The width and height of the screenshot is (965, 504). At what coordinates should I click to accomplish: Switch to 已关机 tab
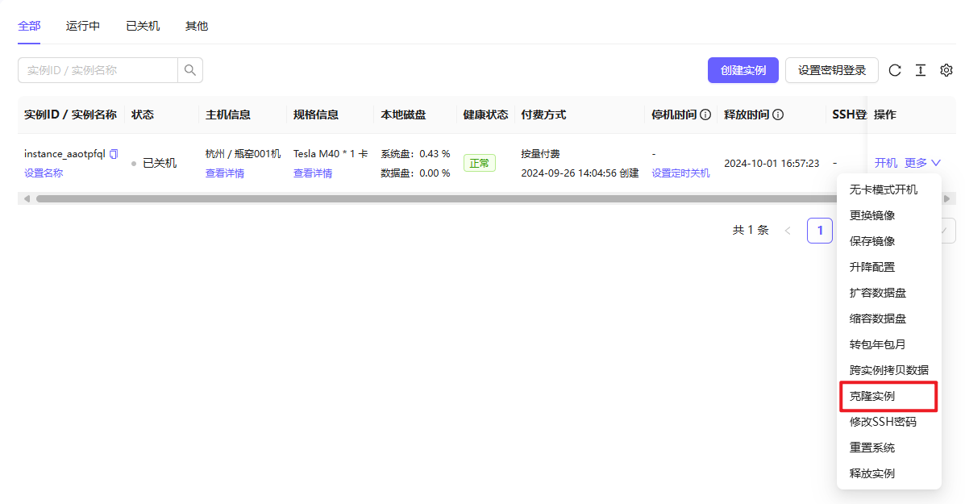143,26
